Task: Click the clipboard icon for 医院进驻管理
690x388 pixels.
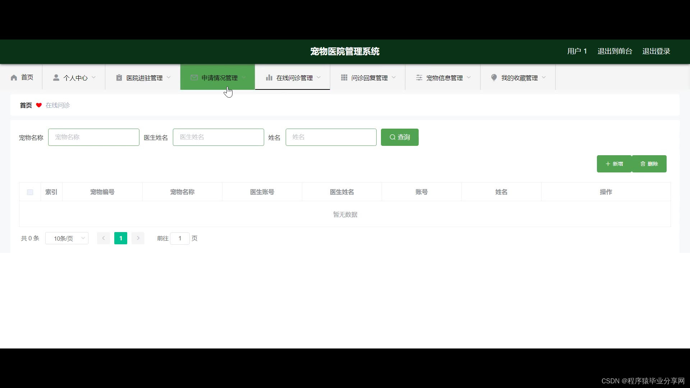Action: point(119,78)
